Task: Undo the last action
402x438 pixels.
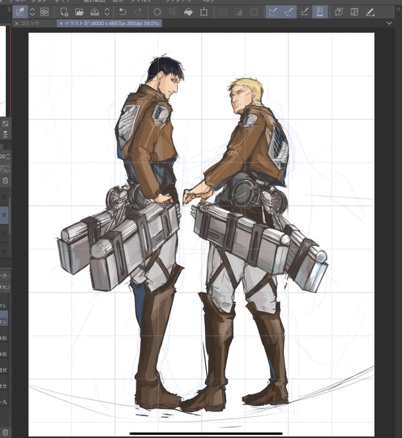Action: click(x=122, y=12)
